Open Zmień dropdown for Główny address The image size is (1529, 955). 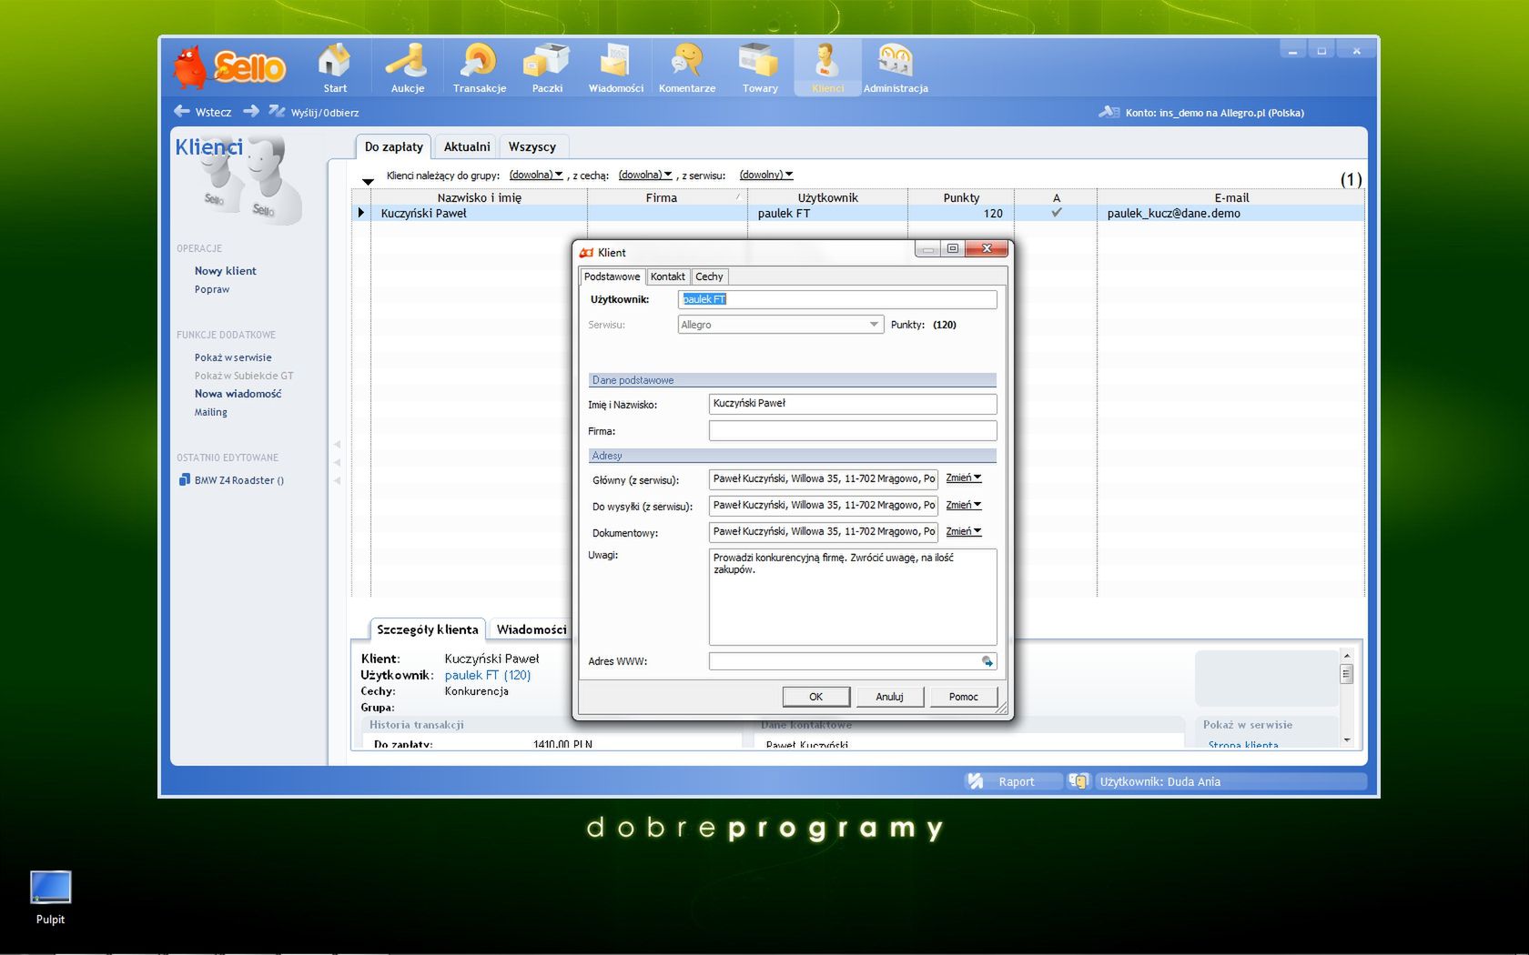click(x=964, y=478)
